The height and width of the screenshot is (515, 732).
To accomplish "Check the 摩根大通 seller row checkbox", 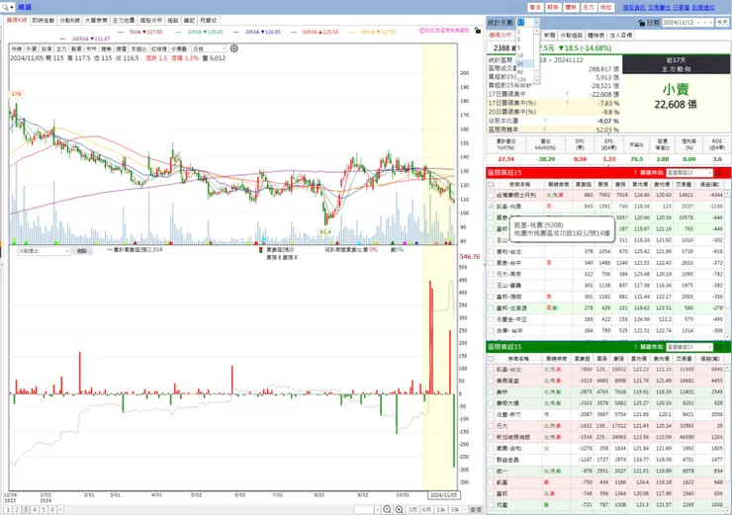I will click(x=491, y=403).
